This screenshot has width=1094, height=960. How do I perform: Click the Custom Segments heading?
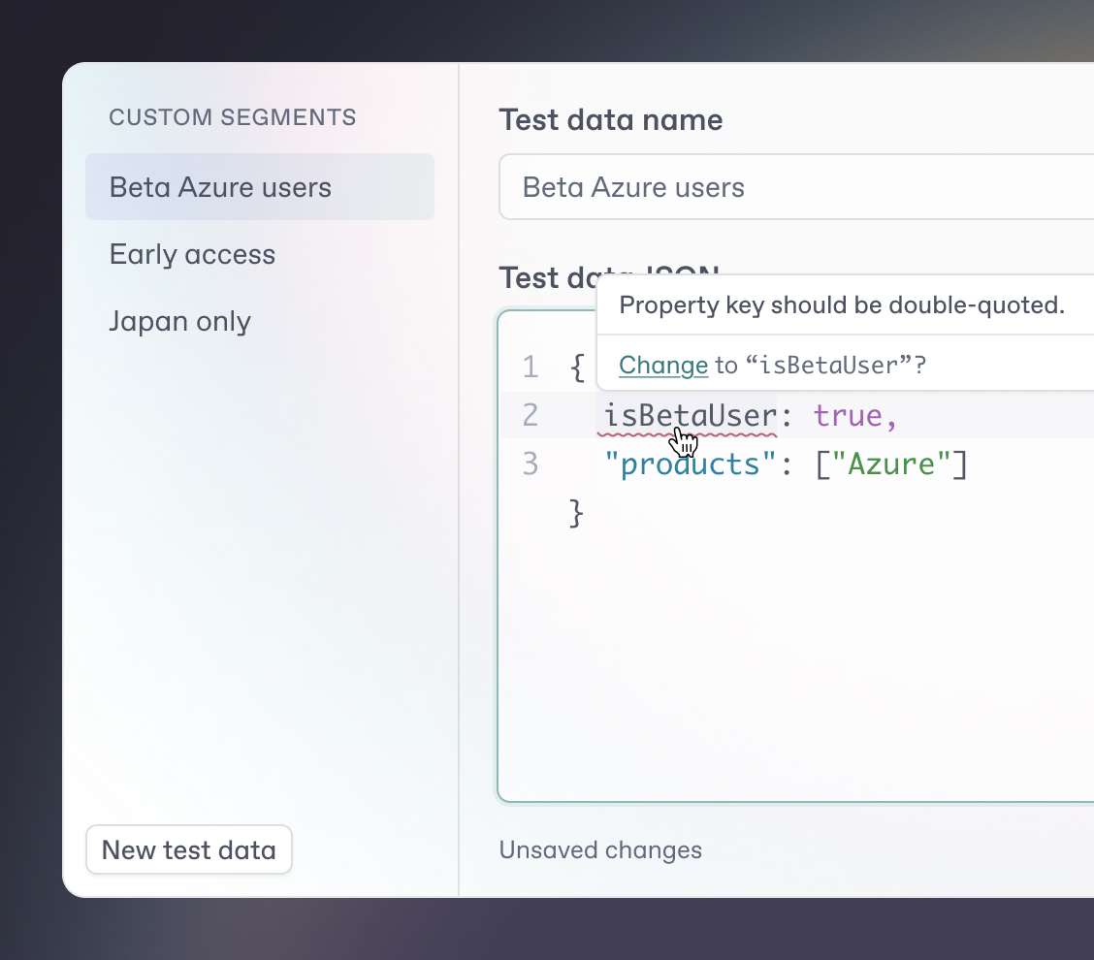click(233, 117)
